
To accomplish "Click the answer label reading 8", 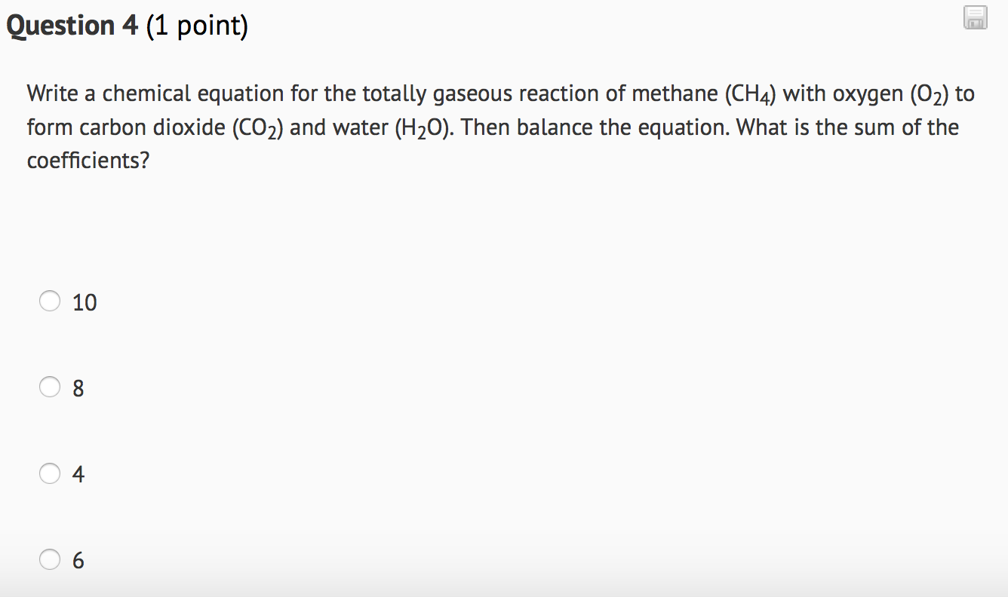I will click(x=79, y=387).
